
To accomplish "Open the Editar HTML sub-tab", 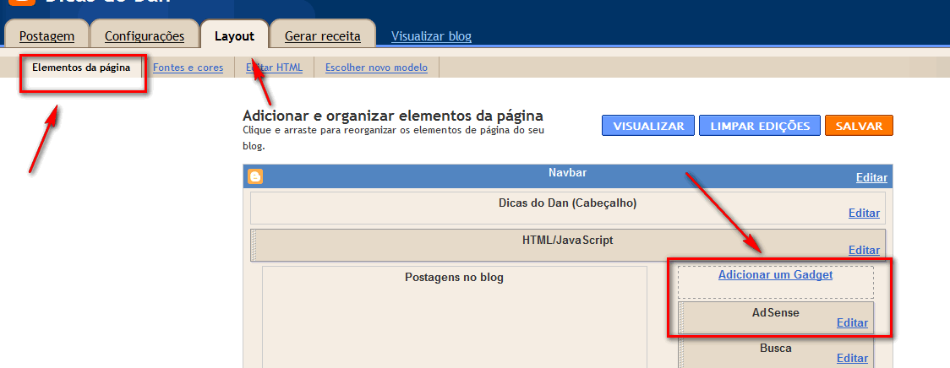I will coord(274,68).
